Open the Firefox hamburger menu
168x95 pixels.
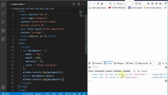point(165,3)
